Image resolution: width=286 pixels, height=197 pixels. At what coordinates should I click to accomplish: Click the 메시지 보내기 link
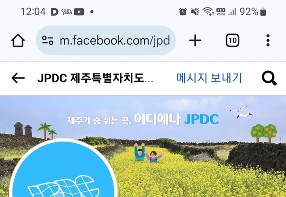[209, 78]
